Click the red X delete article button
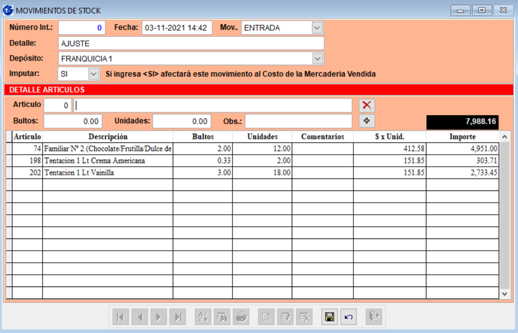 [x=367, y=106]
